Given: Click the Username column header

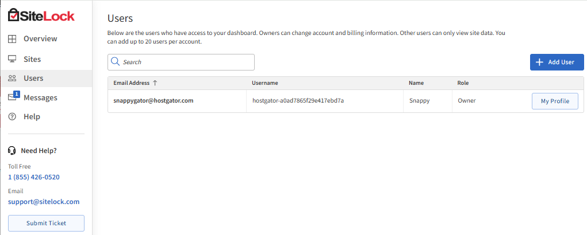Looking at the screenshot, I should [x=264, y=83].
